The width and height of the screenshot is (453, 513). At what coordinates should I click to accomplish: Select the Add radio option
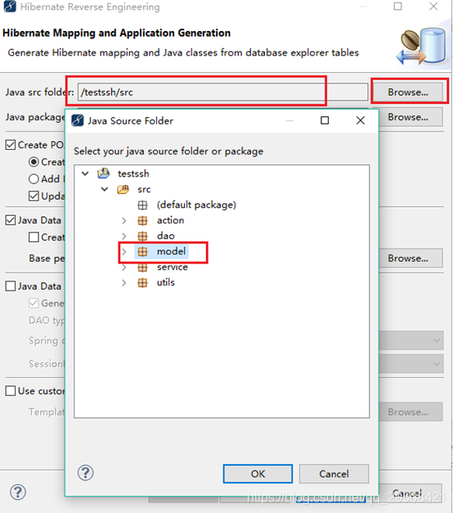point(34,178)
